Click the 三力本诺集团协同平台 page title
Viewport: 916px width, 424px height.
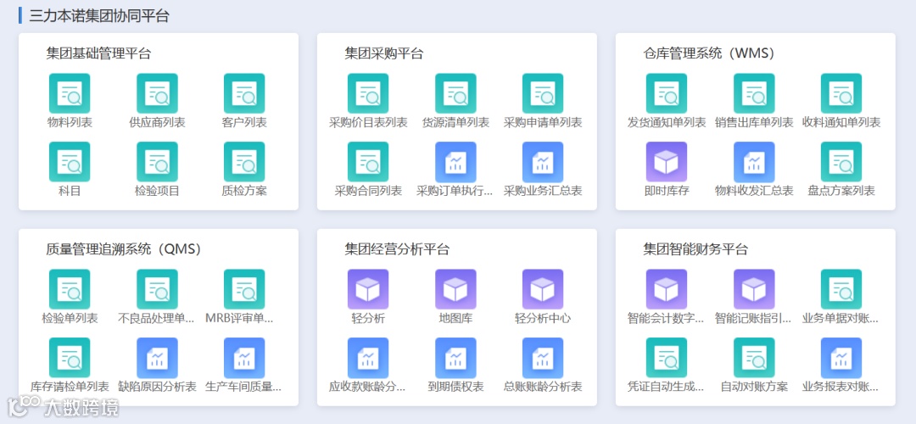[x=99, y=16]
